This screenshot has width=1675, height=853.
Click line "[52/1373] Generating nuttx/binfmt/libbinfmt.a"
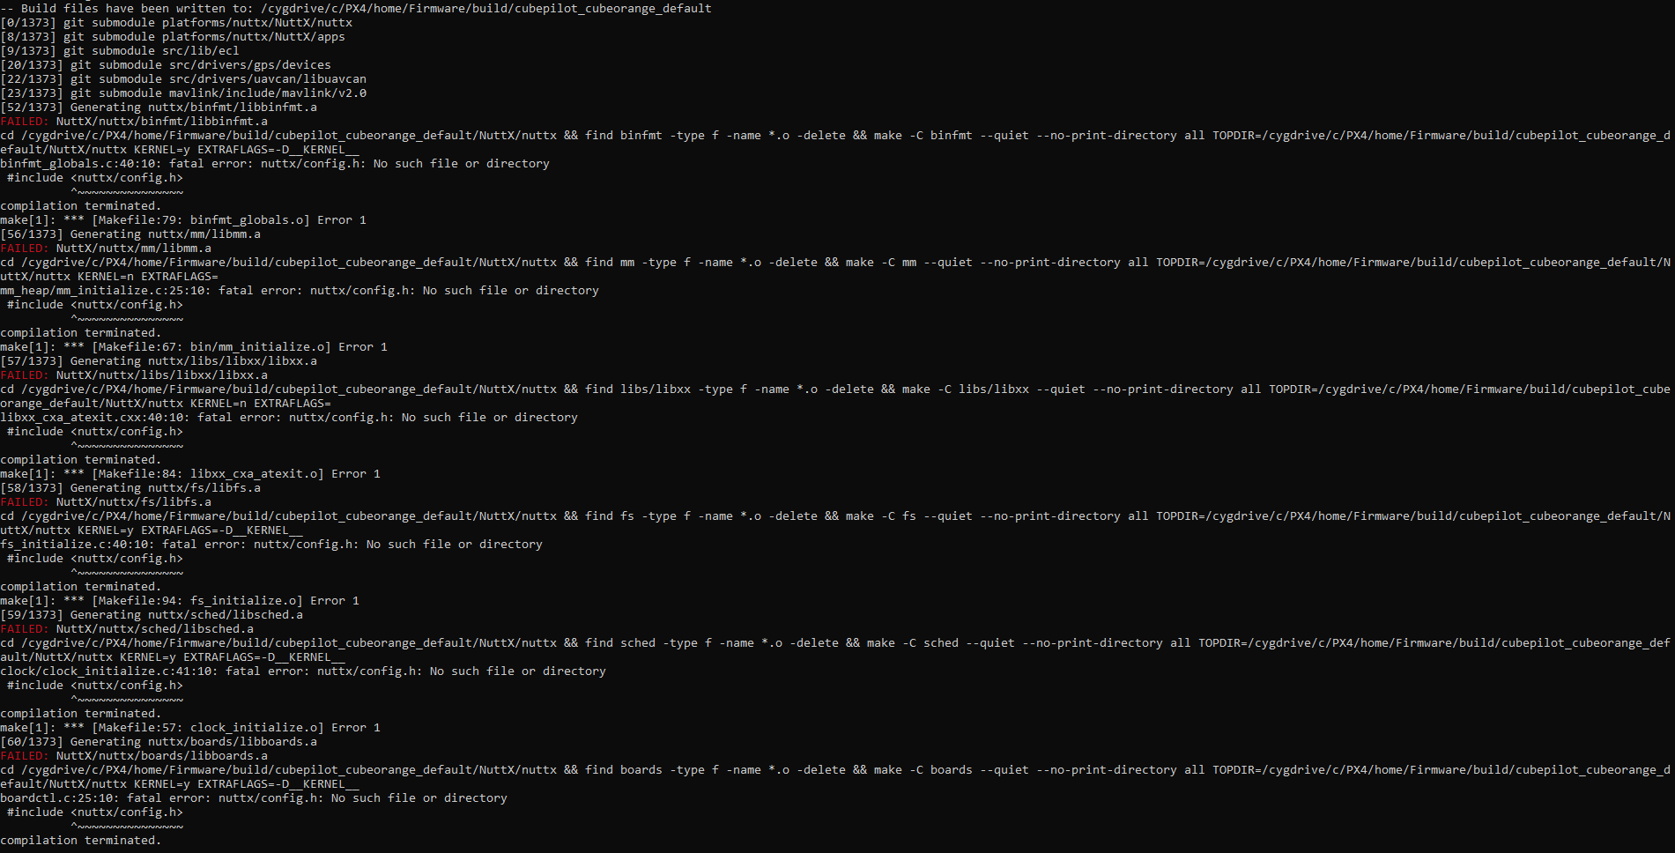click(159, 107)
